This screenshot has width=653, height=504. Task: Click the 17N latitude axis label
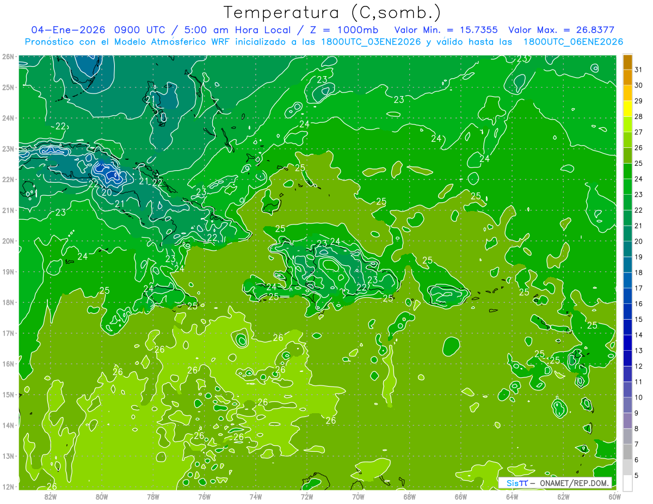(x=8, y=333)
